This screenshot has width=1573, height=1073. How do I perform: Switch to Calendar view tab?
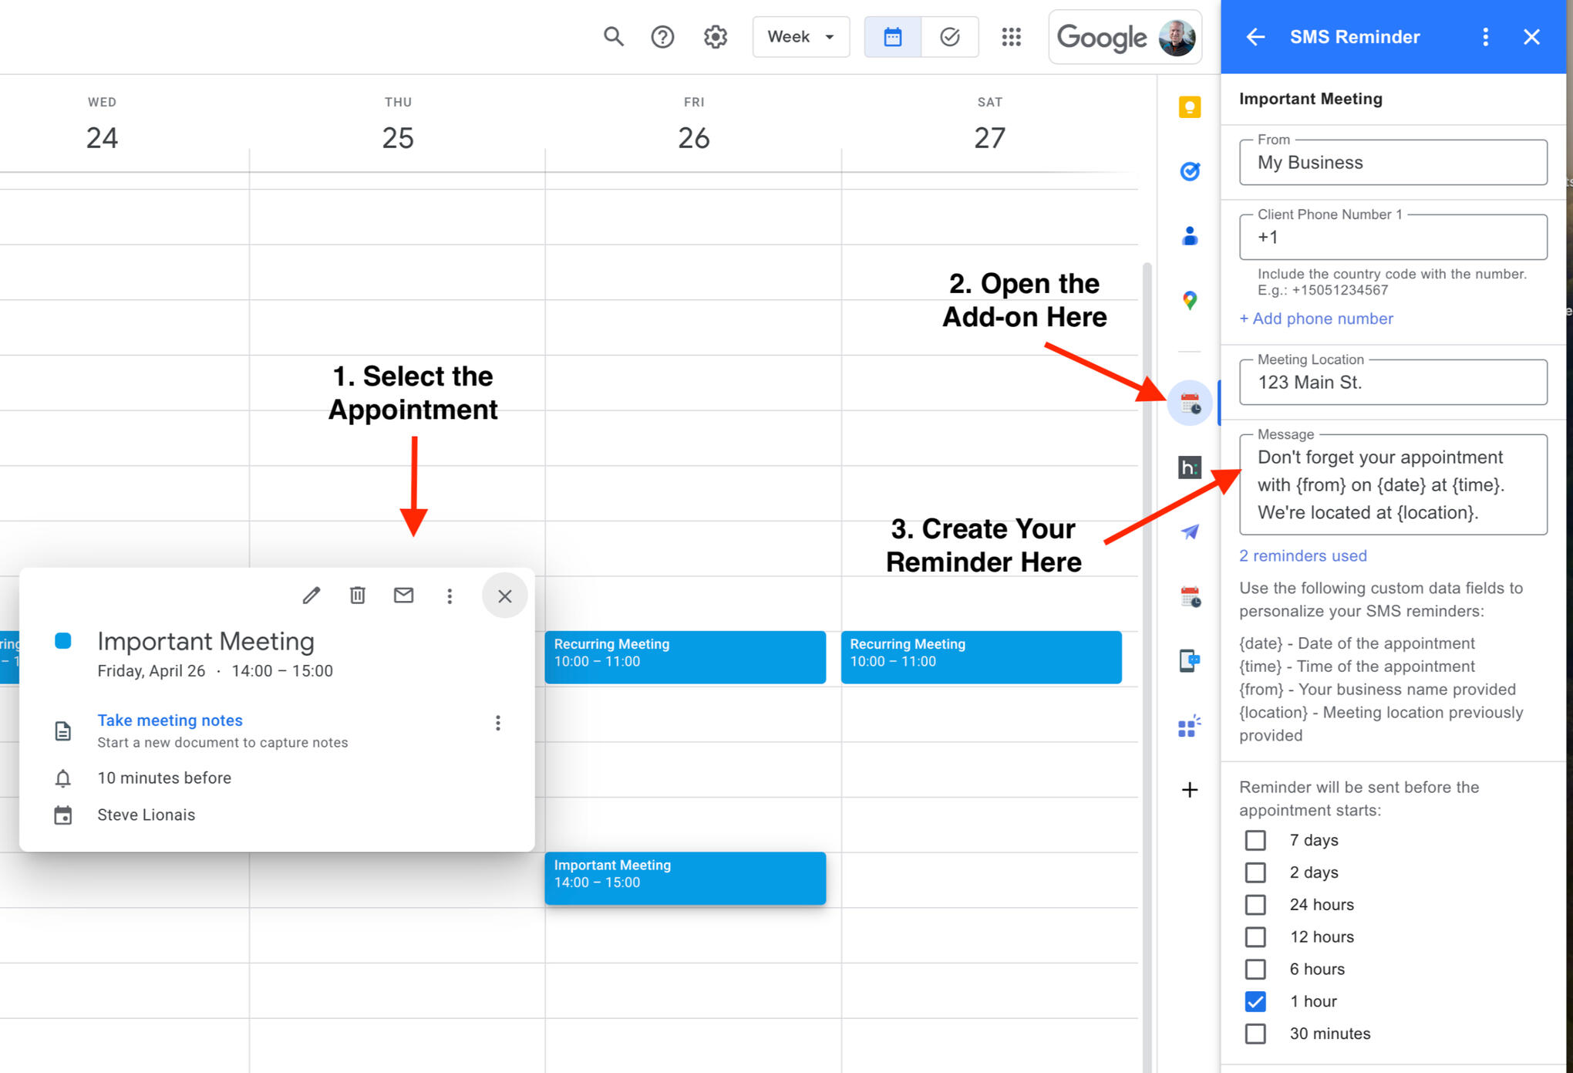pos(892,36)
